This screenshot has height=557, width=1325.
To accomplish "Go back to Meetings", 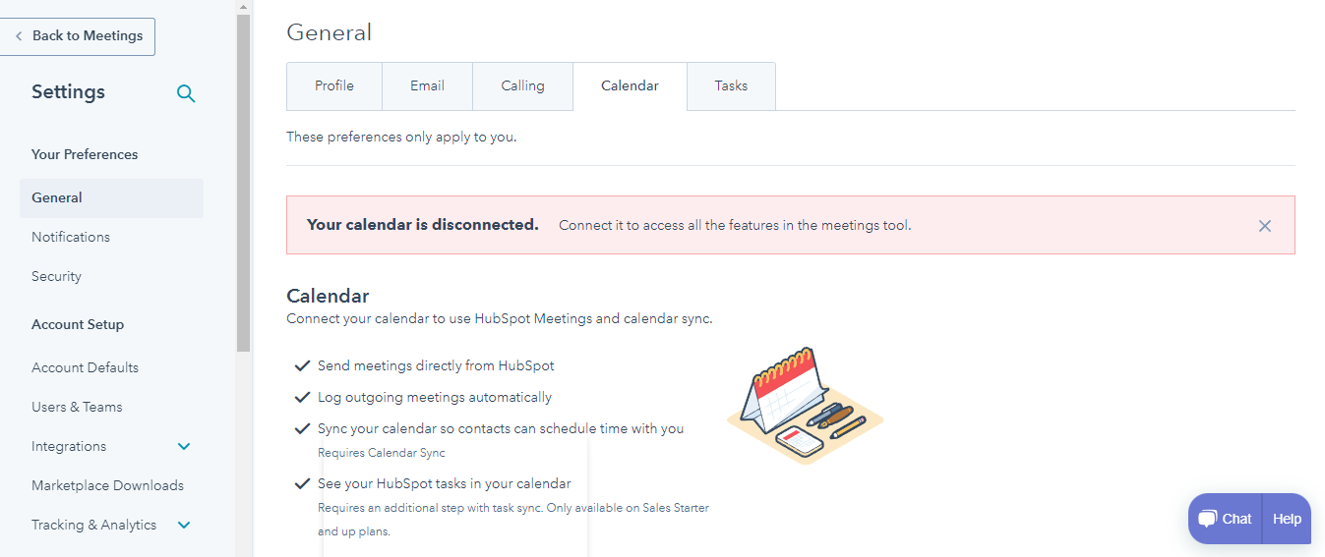I will pyautogui.click(x=78, y=36).
